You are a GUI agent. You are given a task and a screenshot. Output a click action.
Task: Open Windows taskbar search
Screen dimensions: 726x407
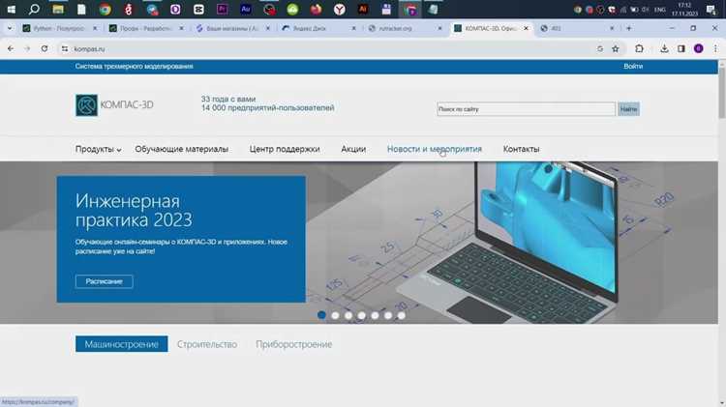(34, 9)
